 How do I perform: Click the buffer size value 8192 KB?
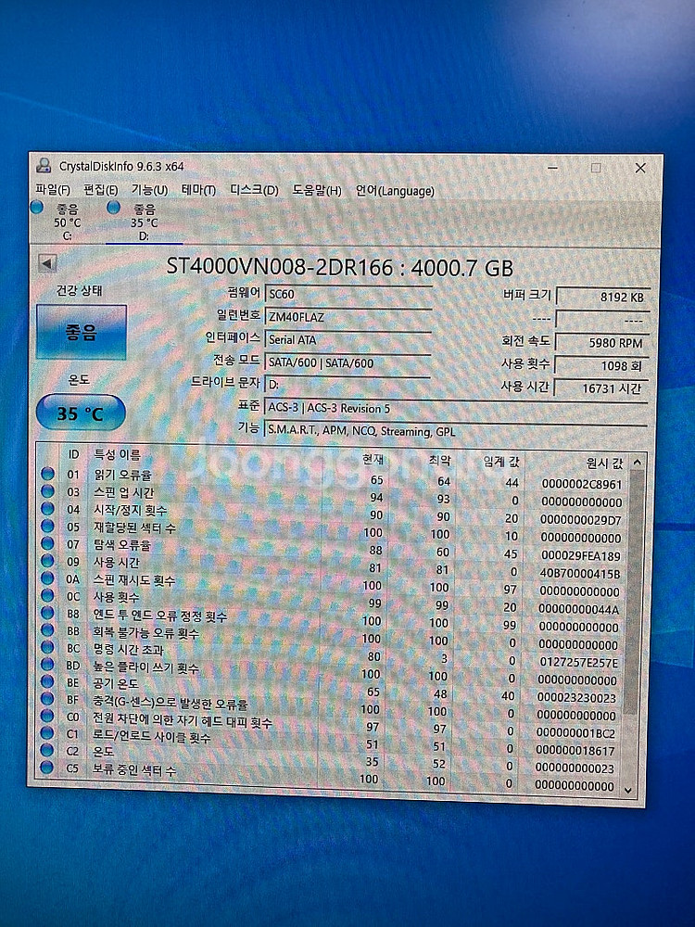pos(603,297)
